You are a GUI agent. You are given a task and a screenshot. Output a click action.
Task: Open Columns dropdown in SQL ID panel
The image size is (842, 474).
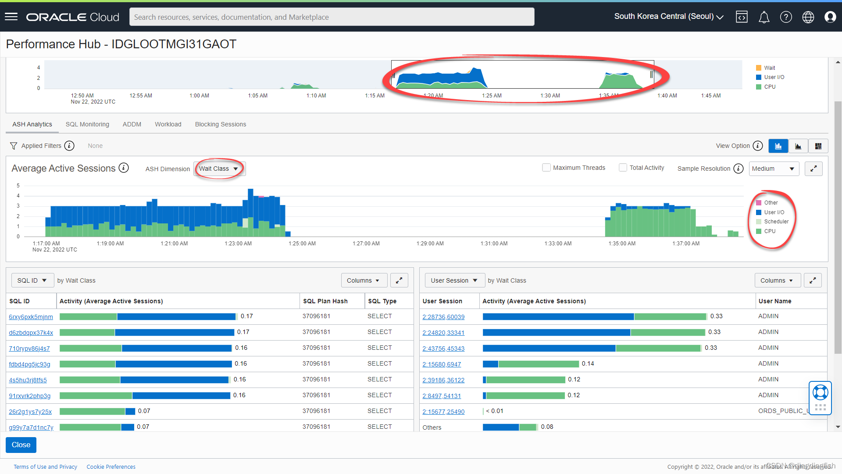[364, 280]
